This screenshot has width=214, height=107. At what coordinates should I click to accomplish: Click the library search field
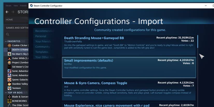click(x=17, y=34)
